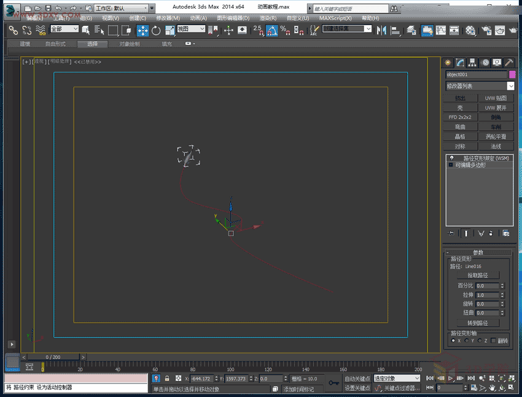Viewport: 522px width, 397px height.
Task: Open the Curve Editor icon
Action: pos(441,31)
